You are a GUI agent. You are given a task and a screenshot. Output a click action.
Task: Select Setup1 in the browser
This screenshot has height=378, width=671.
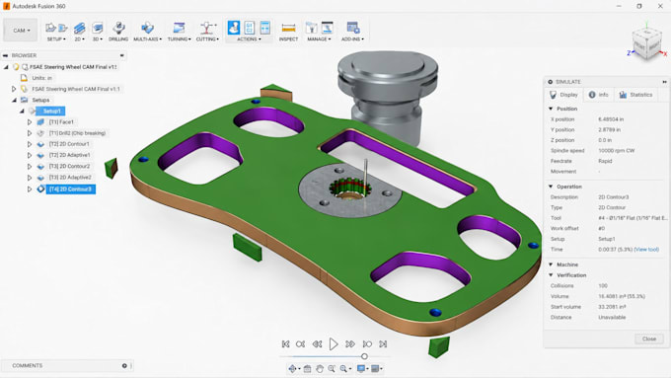pyautogui.click(x=50, y=111)
